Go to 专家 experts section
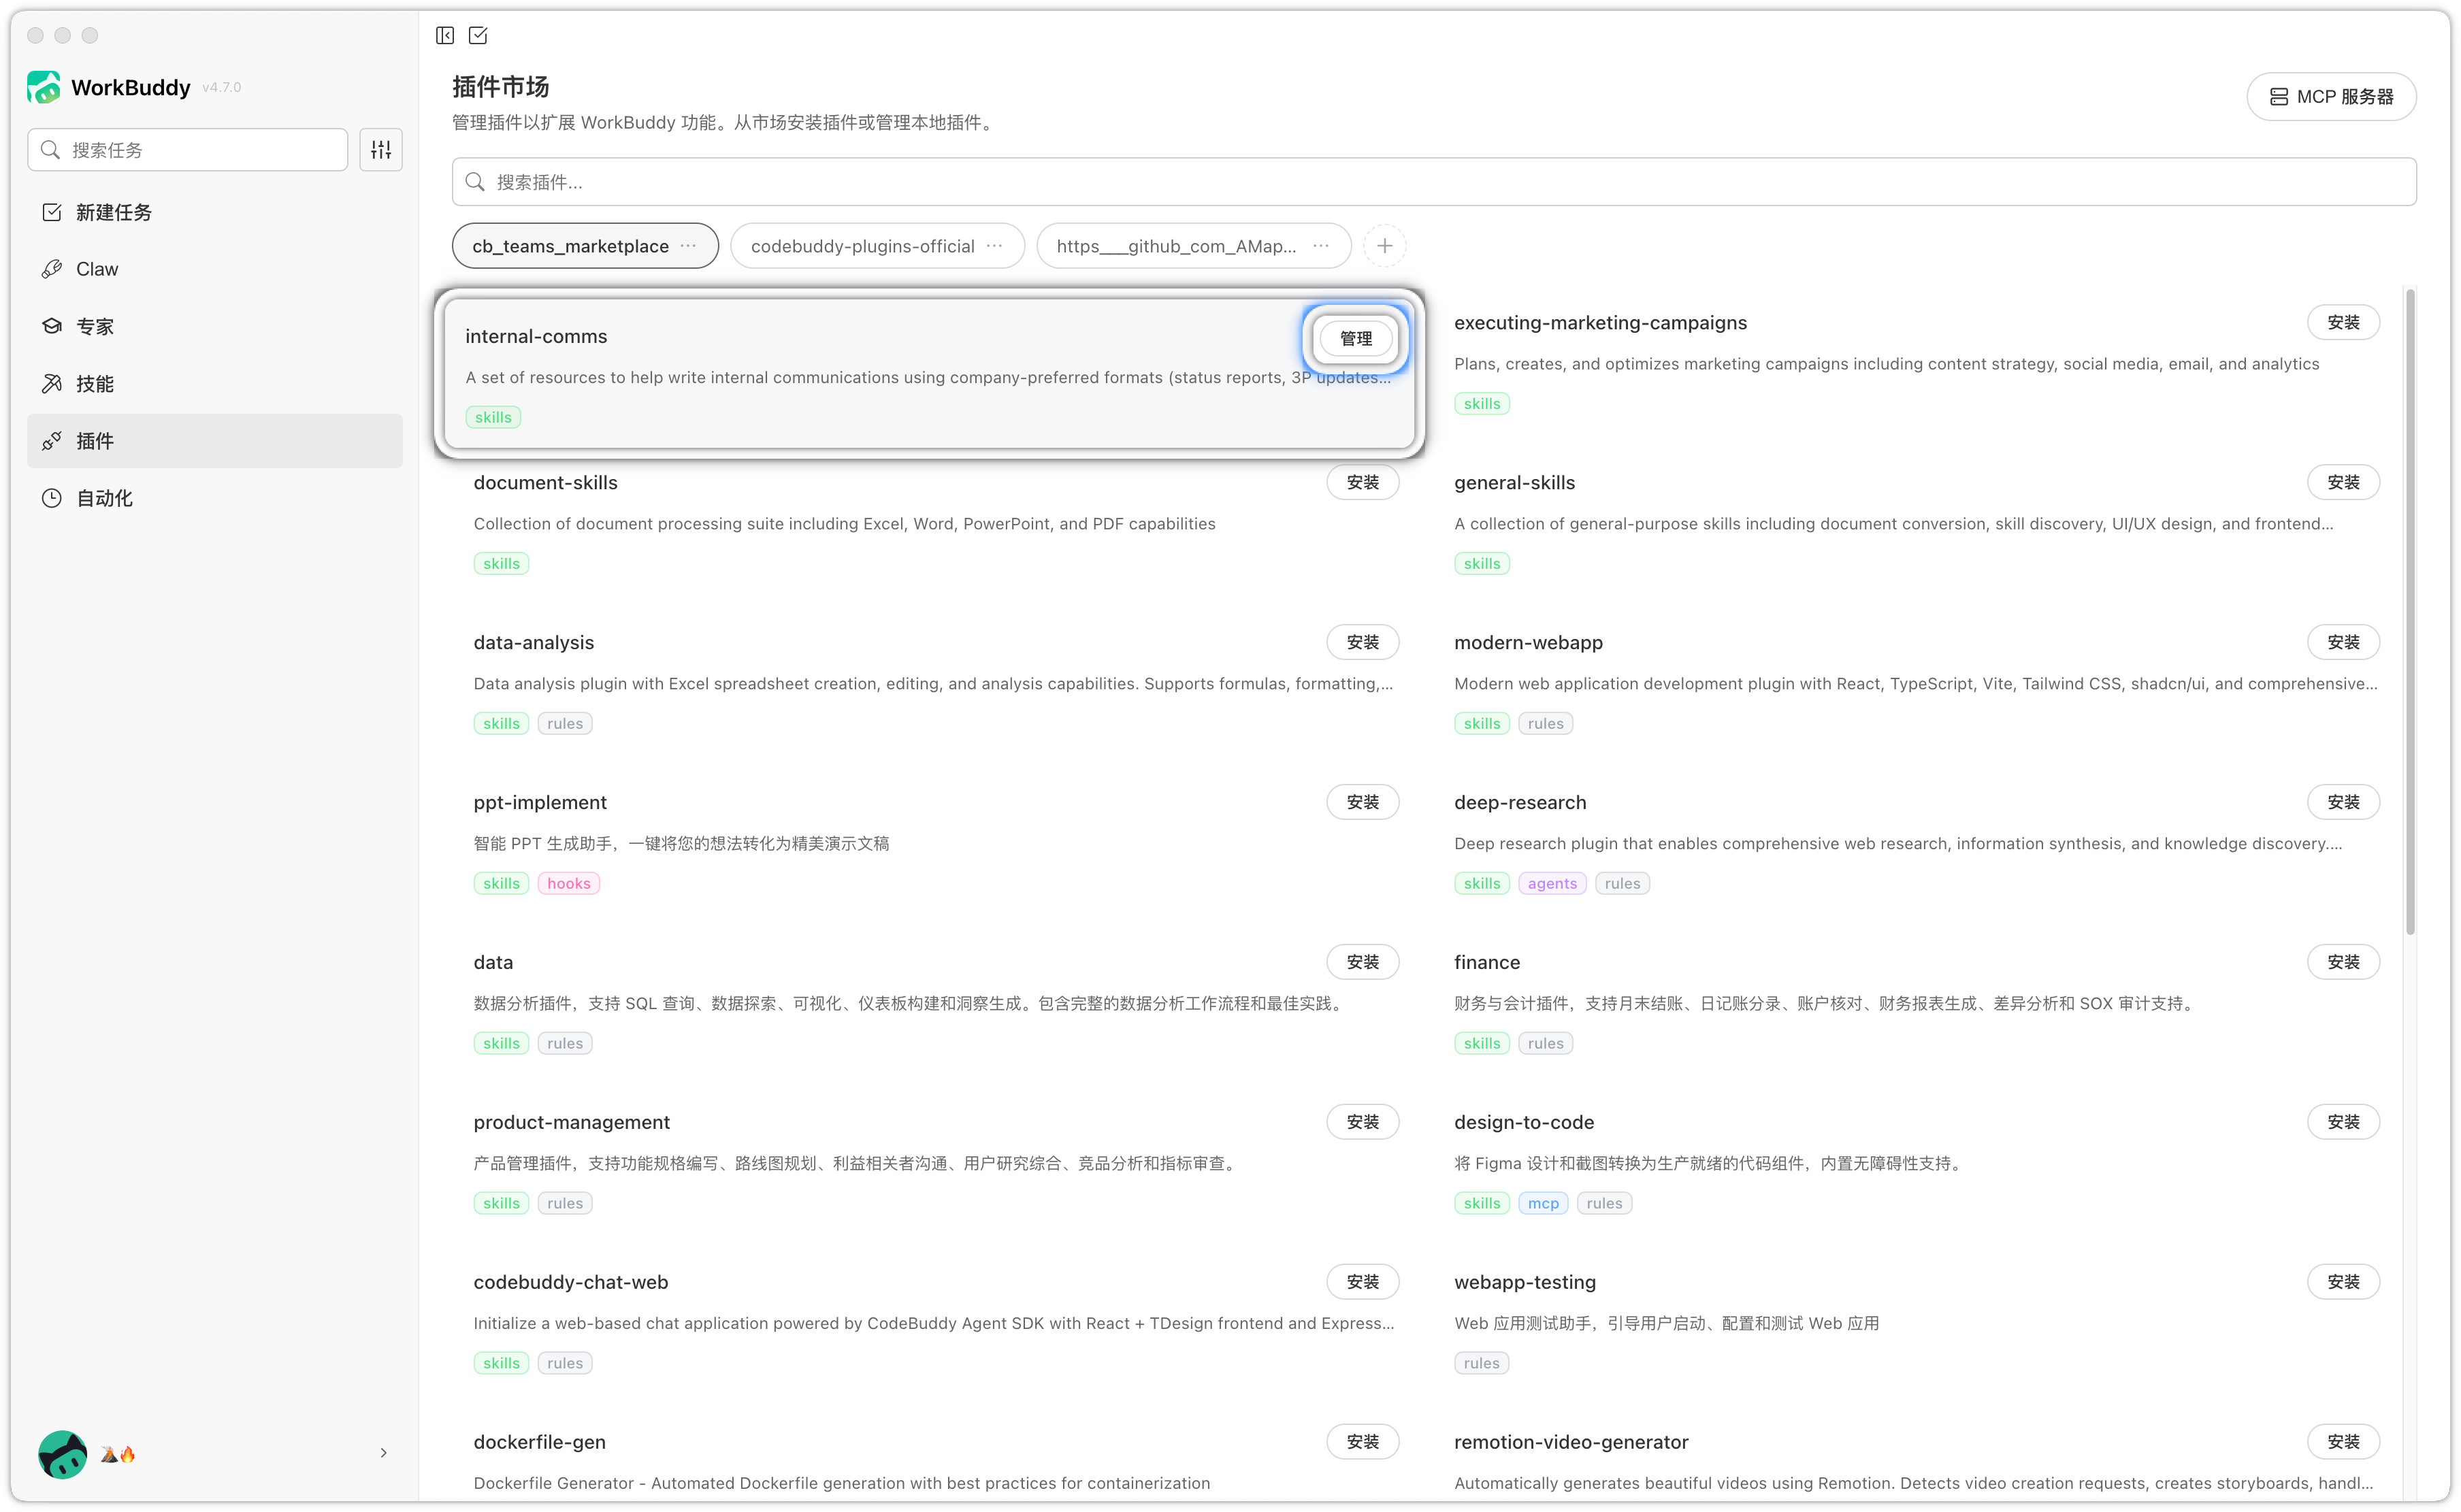Screen dimensions: 2461x1512 coord(95,326)
